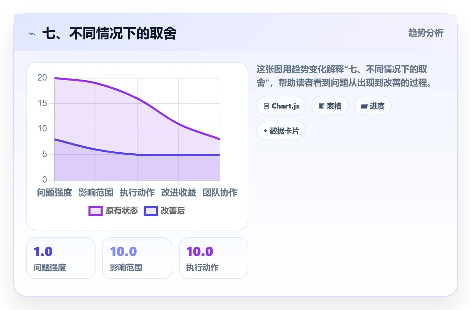
Task: Open the 问题强度 1.0 stat card
Action: 61,258
